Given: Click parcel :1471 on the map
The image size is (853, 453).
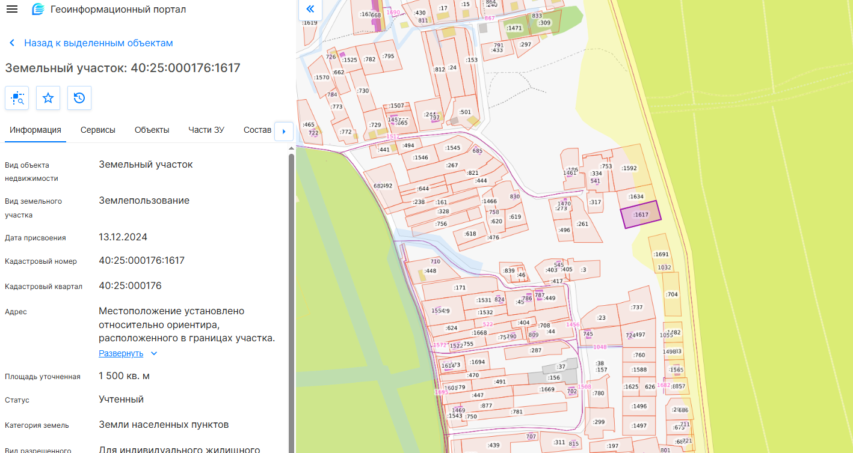Looking at the screenshot, I should [514, 28].
